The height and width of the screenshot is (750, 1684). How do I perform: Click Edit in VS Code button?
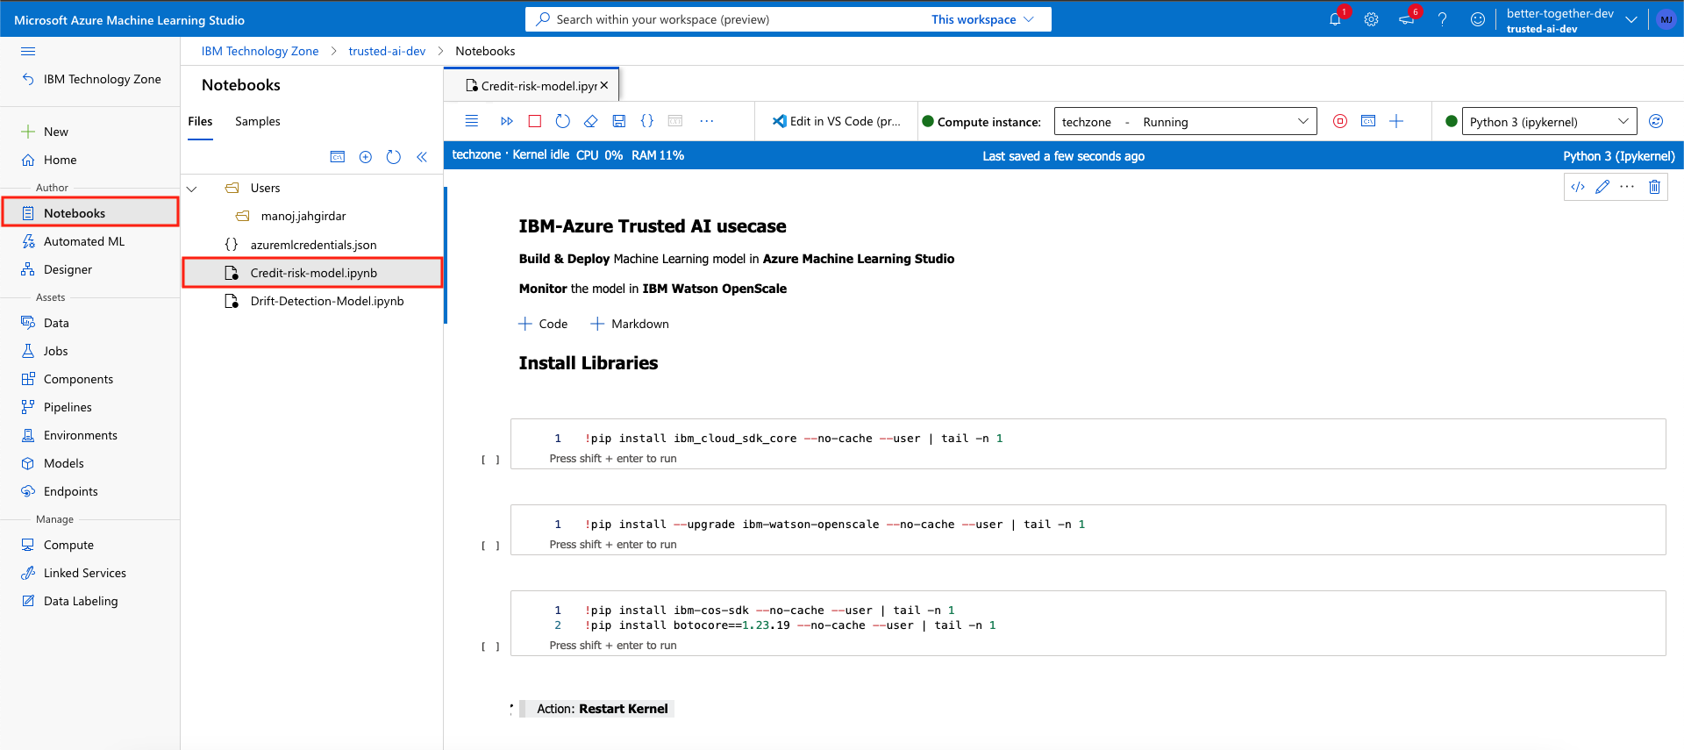point(836,121)
